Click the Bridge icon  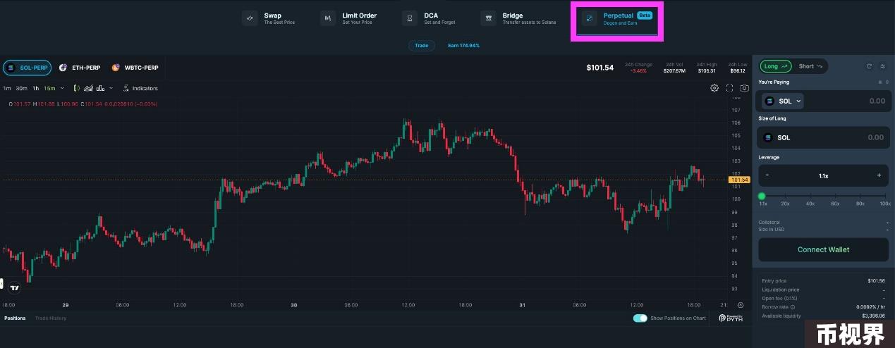point(488,18)
